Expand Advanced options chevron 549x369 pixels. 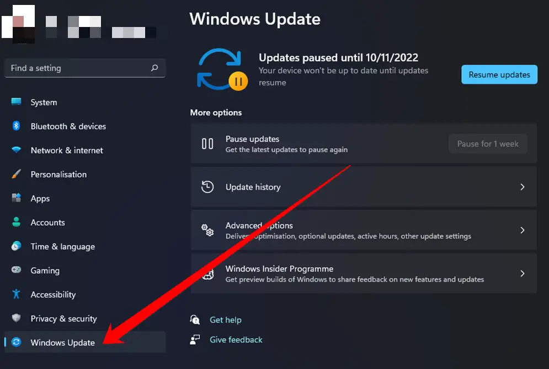523,230
